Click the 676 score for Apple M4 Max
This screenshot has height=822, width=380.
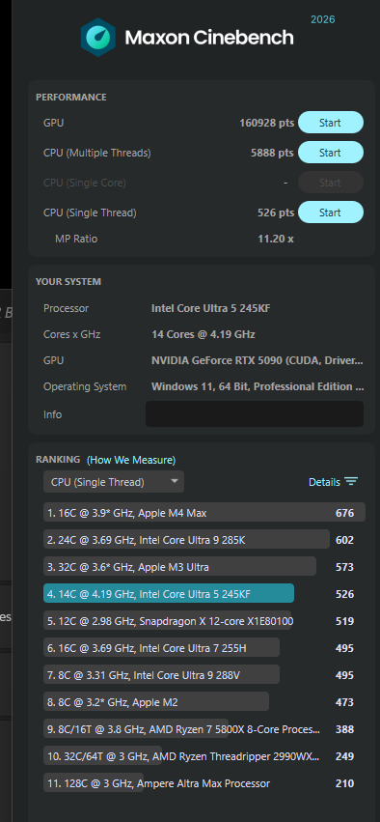click(x=344, y=513)
